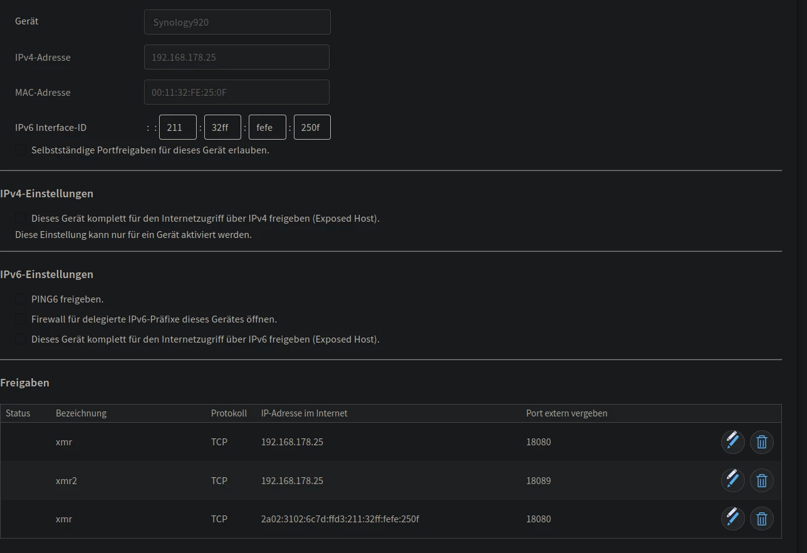
Task: Focus the IPv6 Interface-ID field fefe
Action: tap(268, 127)
